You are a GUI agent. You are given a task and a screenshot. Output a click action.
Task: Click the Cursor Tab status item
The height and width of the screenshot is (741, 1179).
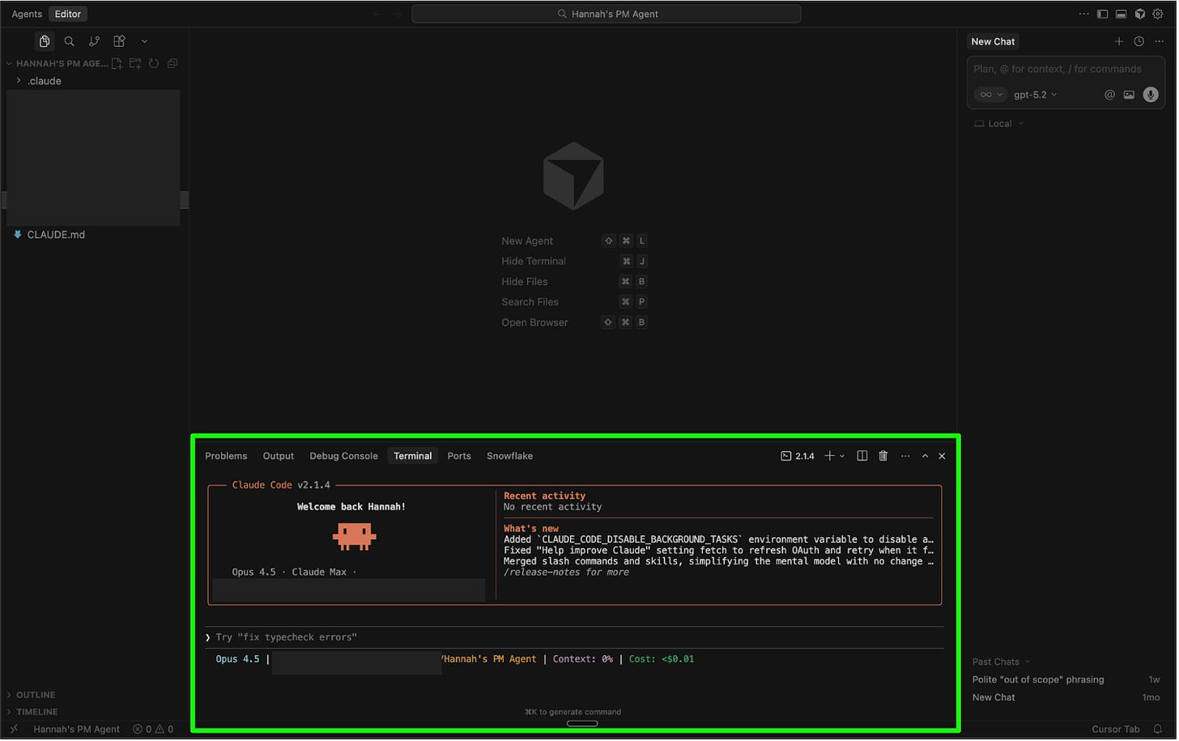pos(1115,729)
